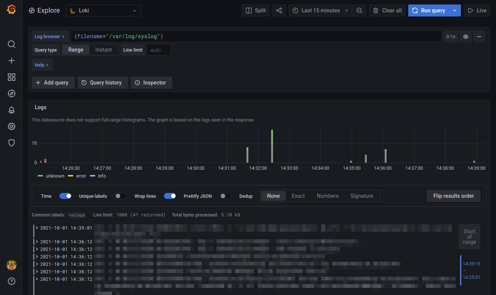Click the Flip results order button

pos(453,196)
